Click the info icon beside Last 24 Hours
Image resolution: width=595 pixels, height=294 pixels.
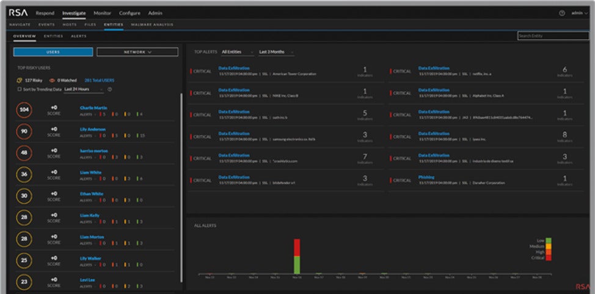(x=110, y=89)
